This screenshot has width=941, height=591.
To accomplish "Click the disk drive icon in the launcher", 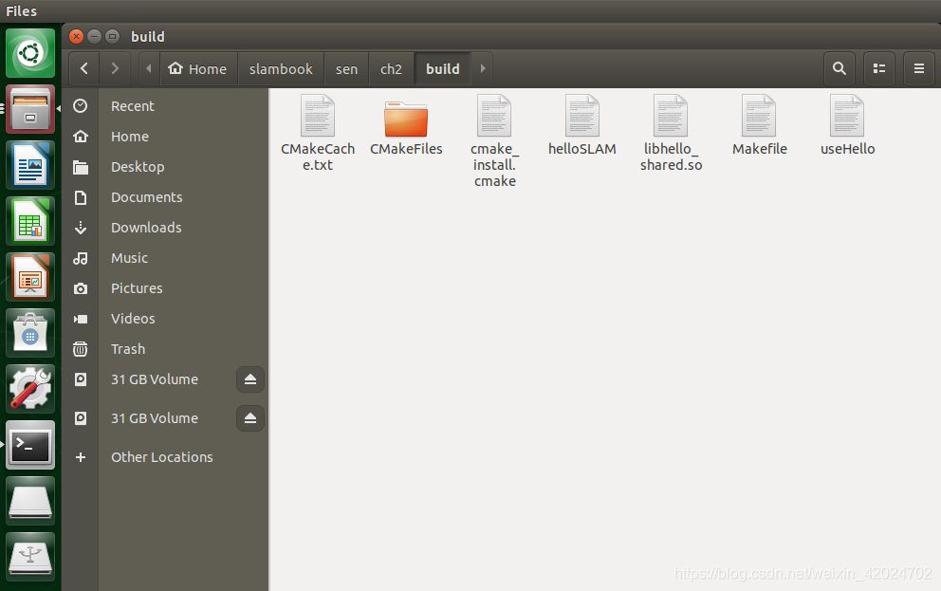I will click(x=30, y=500).
